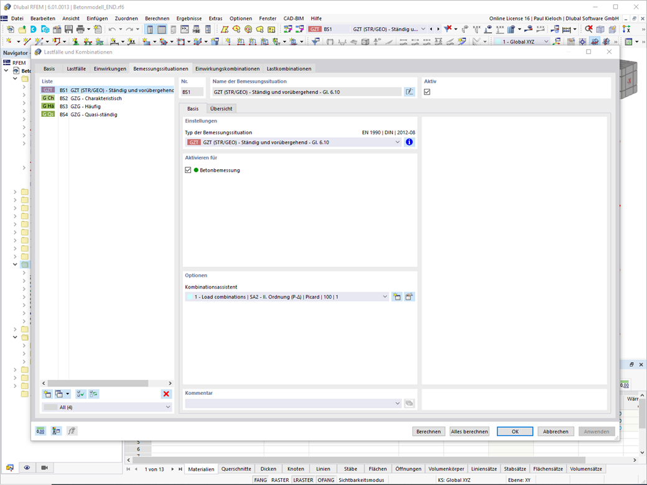Click the blue info icon next to type

click(x=409, y=142)
